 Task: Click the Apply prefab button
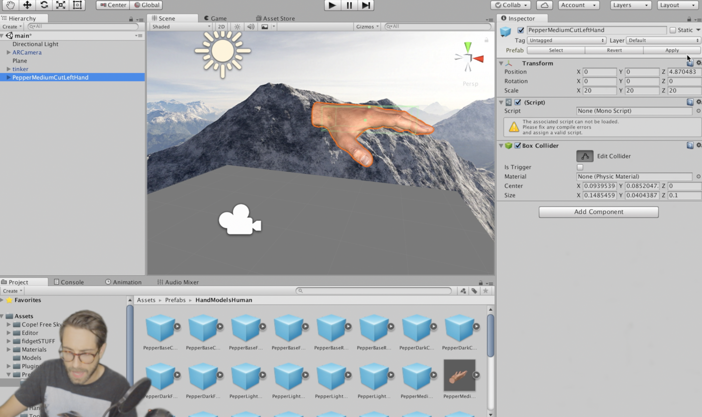672,50
